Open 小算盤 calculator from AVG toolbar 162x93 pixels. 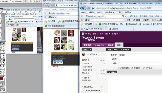tap(137, 20)
